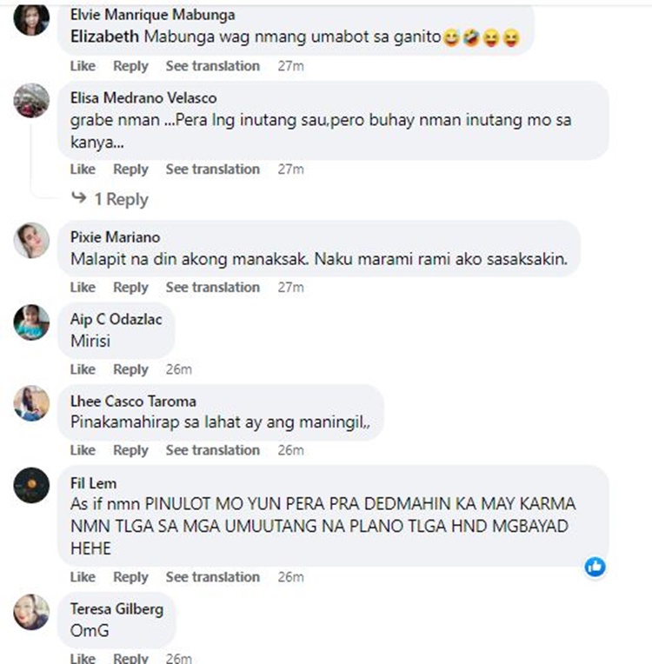Open the 27m timestamp on Elisa's comment
The width and height of the screenshot is (652, 664).
click(x=290, y=169)
